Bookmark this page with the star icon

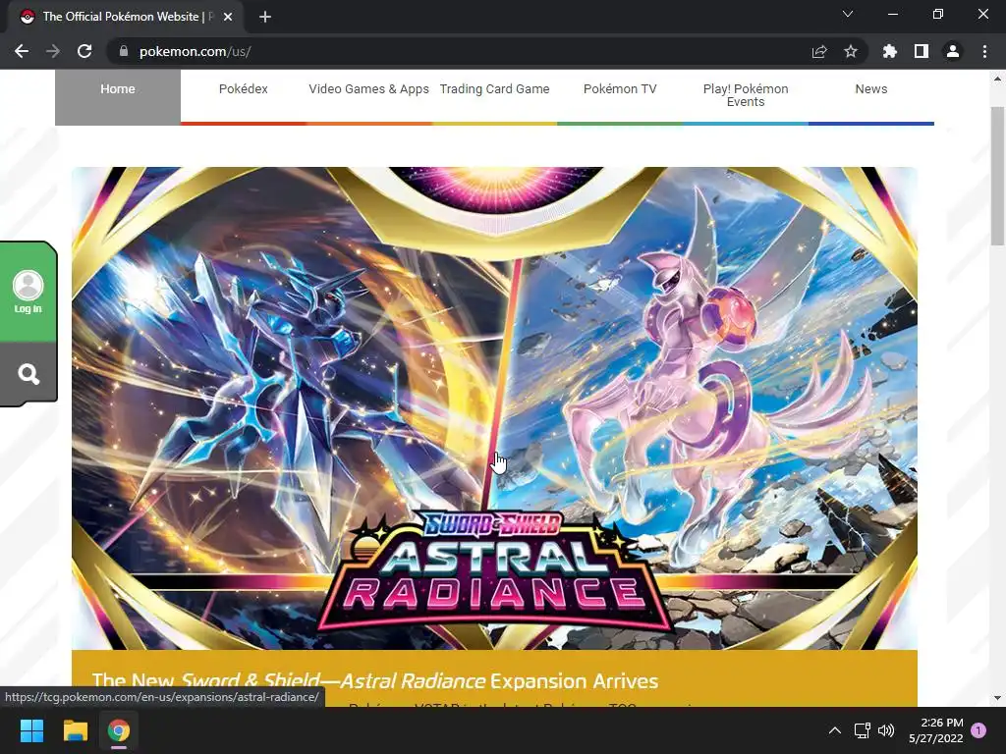point(851,51)
